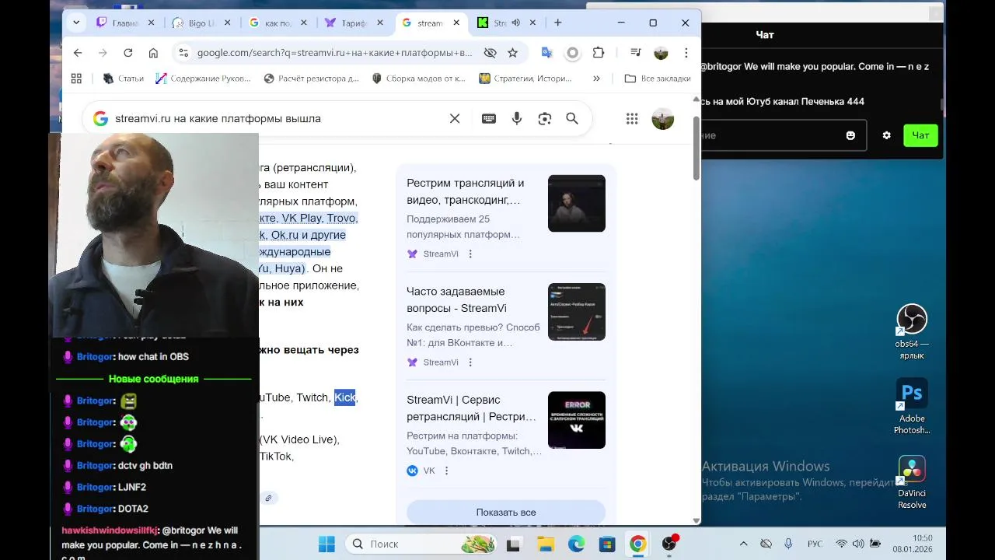This screenshot has width=995, height=560.
Task: Click 'Показать все' button
Action: click(506, 513)
